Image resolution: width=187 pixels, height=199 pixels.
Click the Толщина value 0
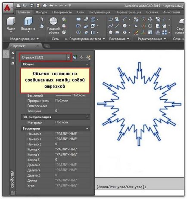72,111
